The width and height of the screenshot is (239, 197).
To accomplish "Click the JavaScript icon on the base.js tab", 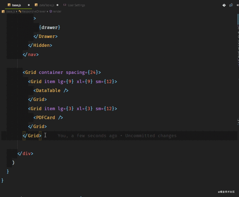I will point(9,5).
